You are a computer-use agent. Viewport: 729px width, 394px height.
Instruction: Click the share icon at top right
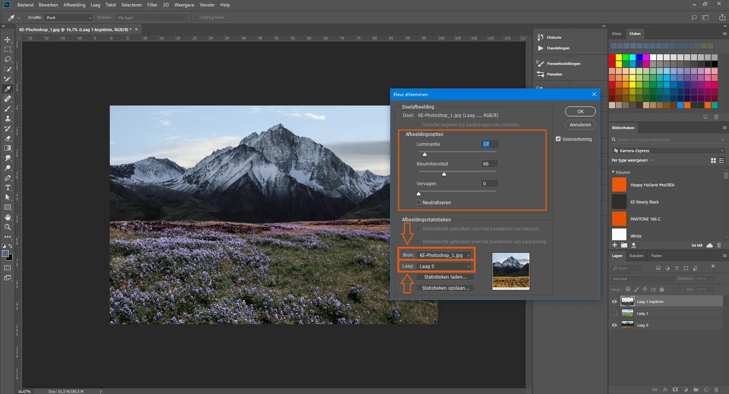point(722,17)
